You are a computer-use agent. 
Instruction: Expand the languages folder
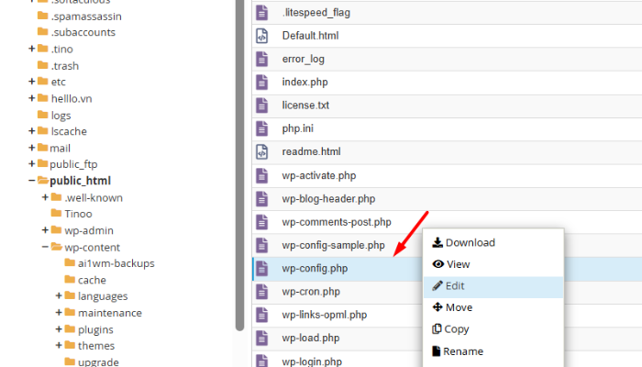point(59,295)
